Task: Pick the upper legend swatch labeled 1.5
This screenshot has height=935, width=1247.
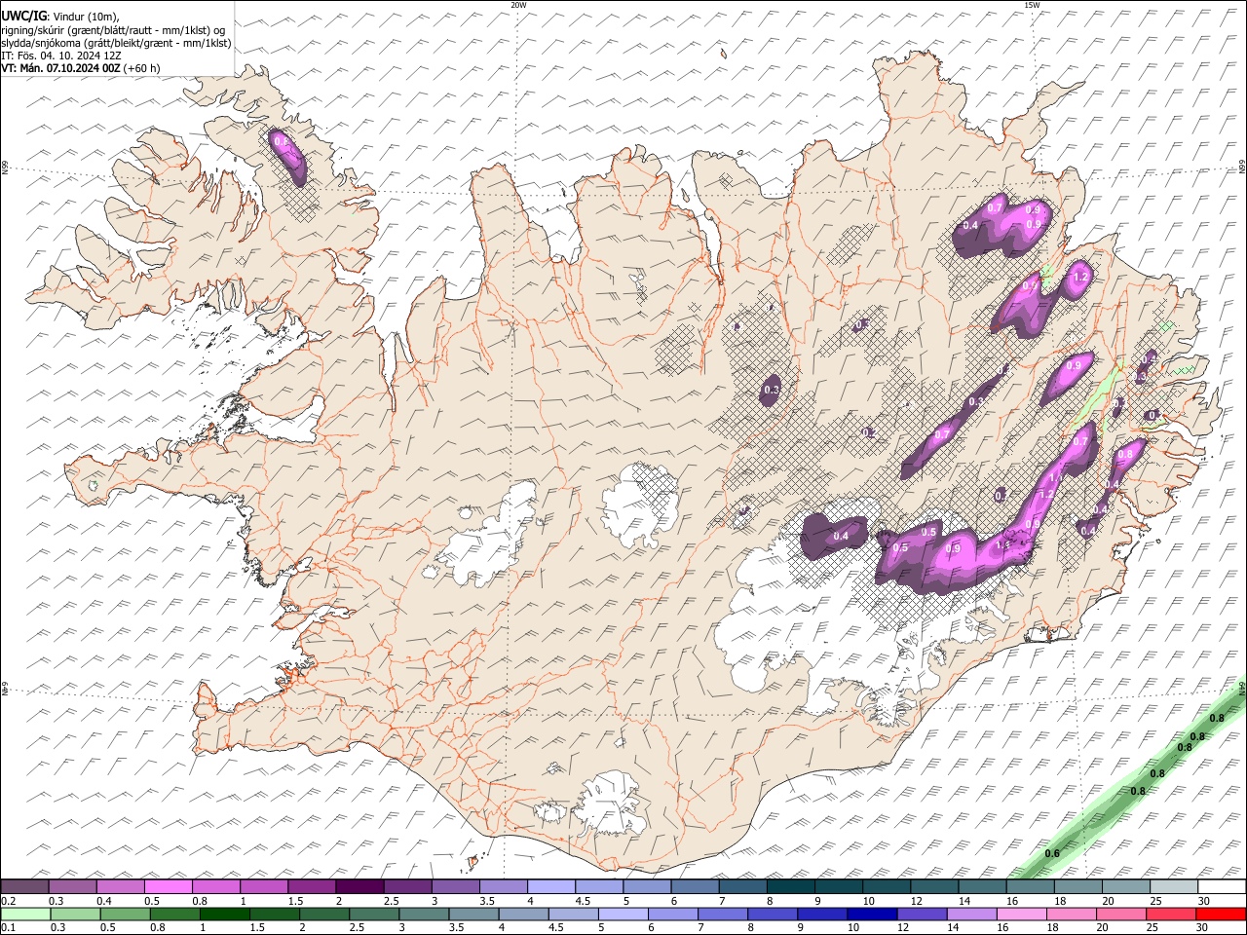Action: 312,886
